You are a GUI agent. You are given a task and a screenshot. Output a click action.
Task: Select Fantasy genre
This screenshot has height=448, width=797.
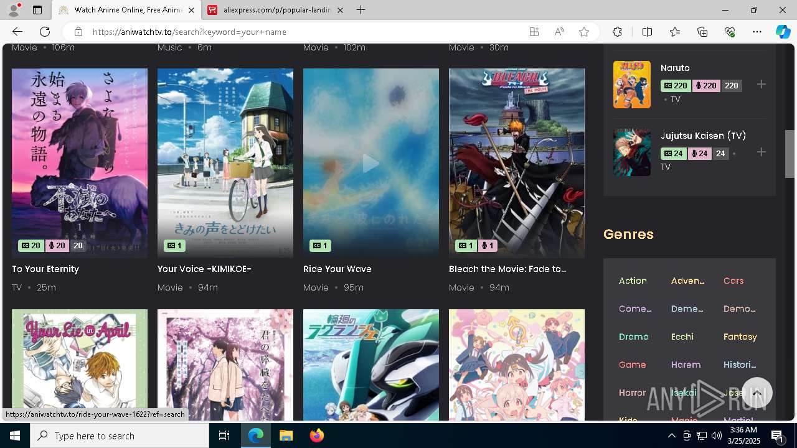(740, 337)
